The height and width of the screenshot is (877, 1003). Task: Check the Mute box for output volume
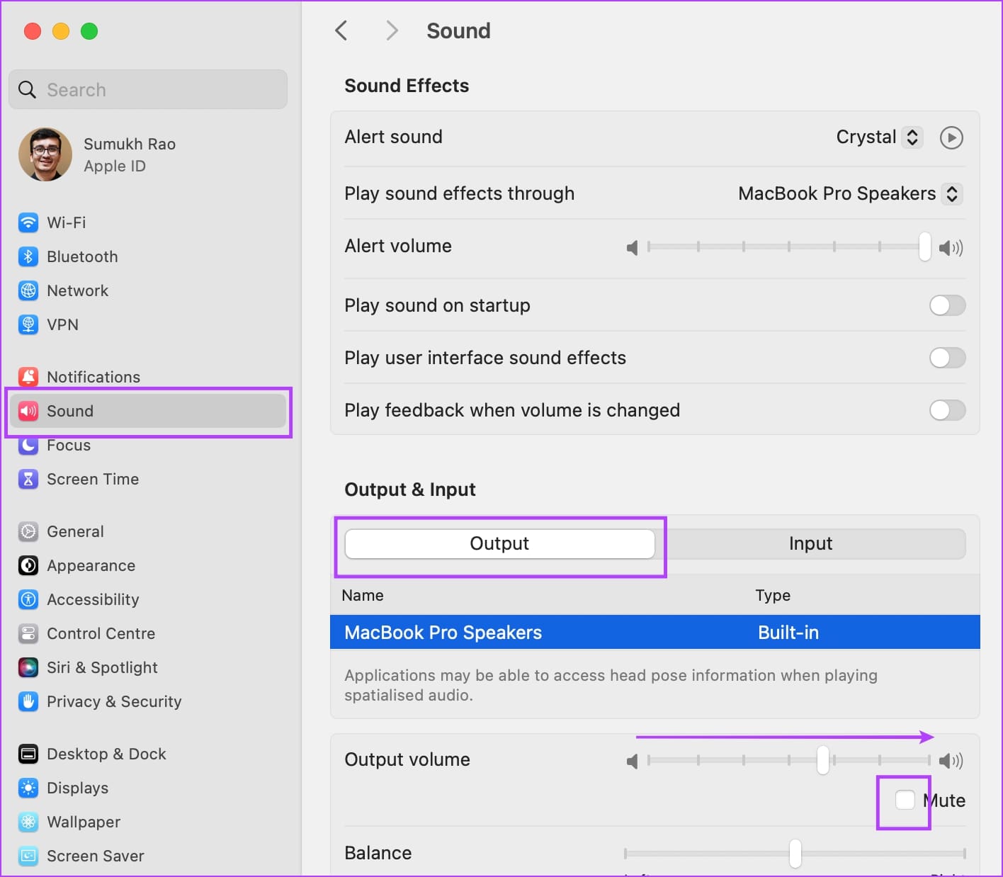904,800
